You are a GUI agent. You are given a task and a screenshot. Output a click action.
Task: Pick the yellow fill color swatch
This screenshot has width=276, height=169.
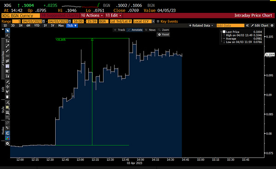pyautogui.click(x=7, y=107)
